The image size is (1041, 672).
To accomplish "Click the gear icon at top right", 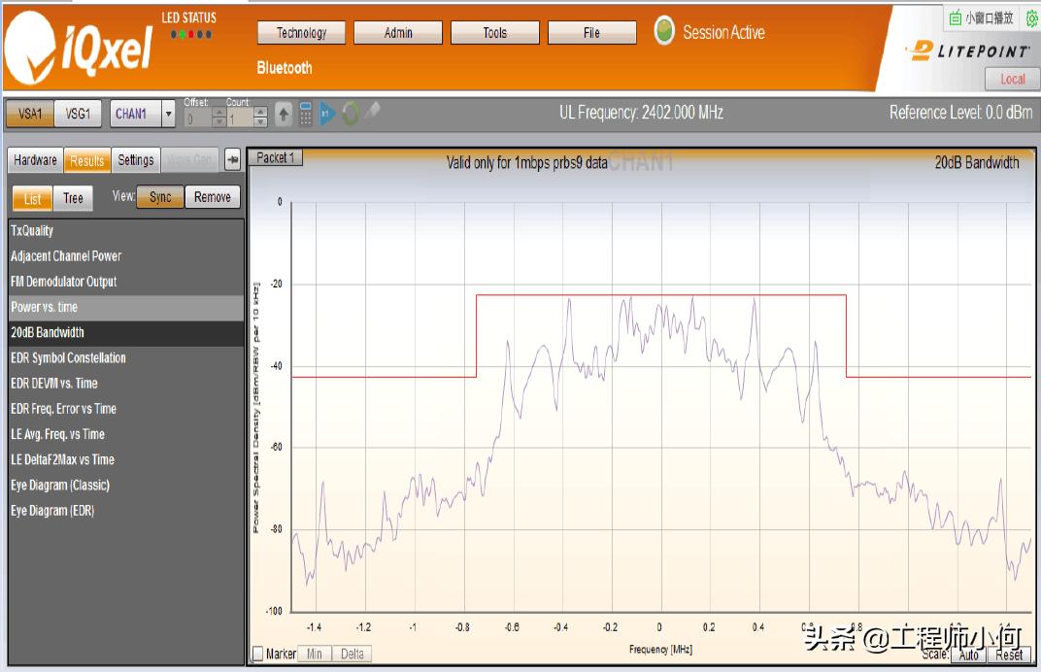I will 1031,18.
